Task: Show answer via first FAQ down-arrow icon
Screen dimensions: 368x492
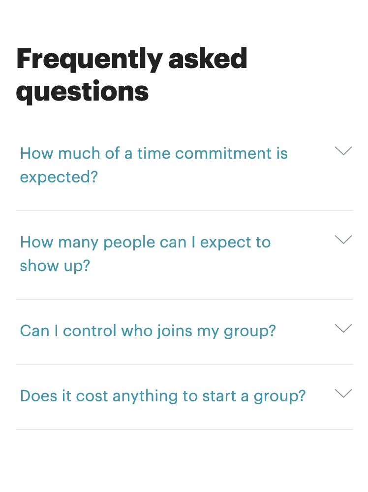Action: (x=343, y=151)
